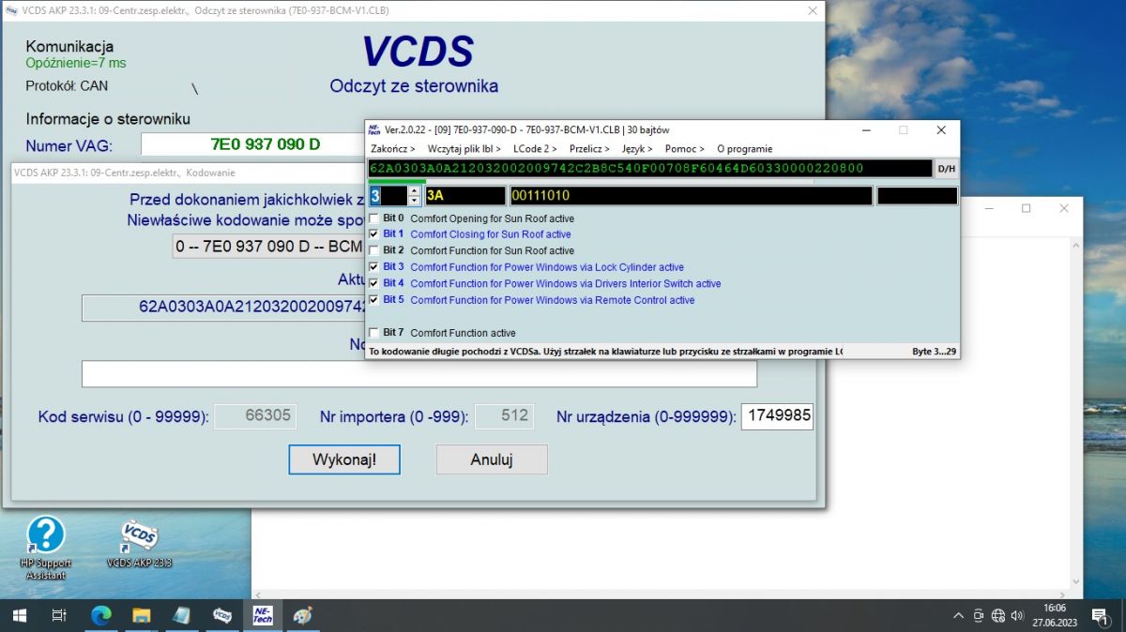Show hidden system tray icons
Viewport: 1126px width, 632px height.
tap(958, 616)
